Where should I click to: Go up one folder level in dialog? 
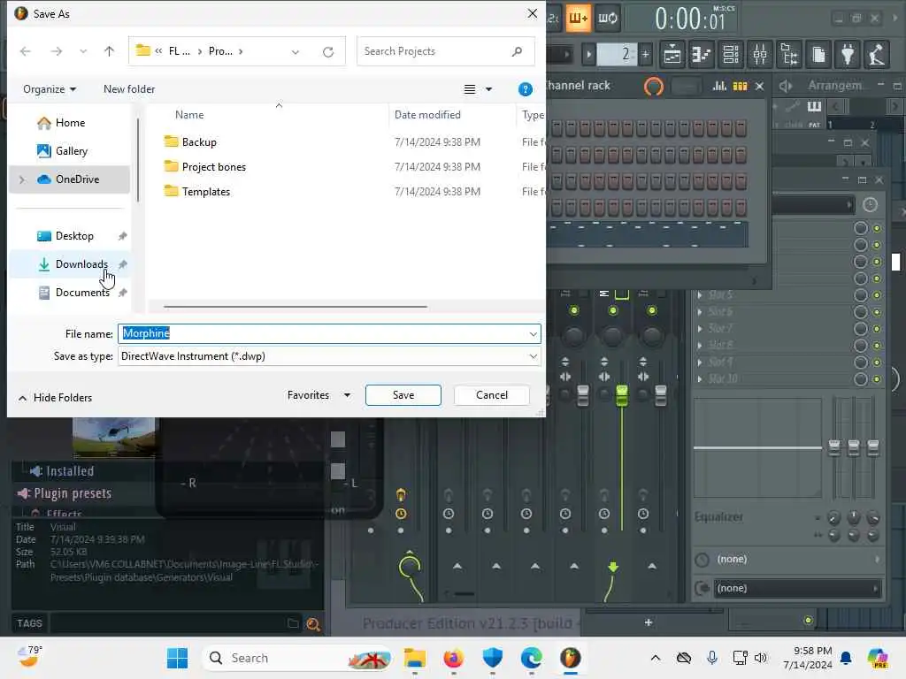coord(109,51)
